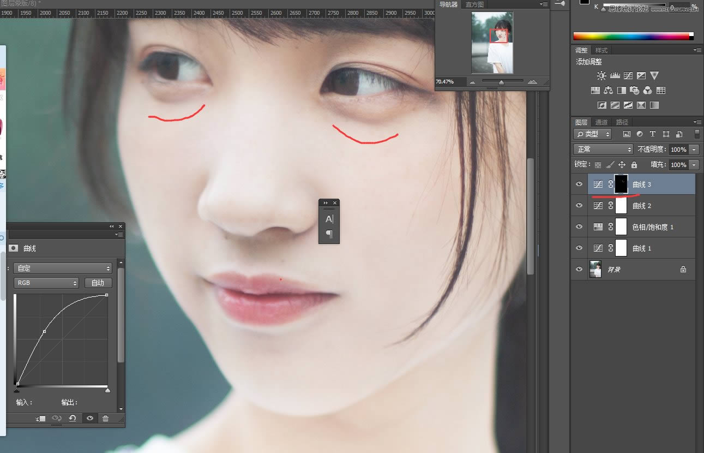Hide the 曲线 3 layer
The height and width of the screenshot is (453, 704).
pos(579,184)
